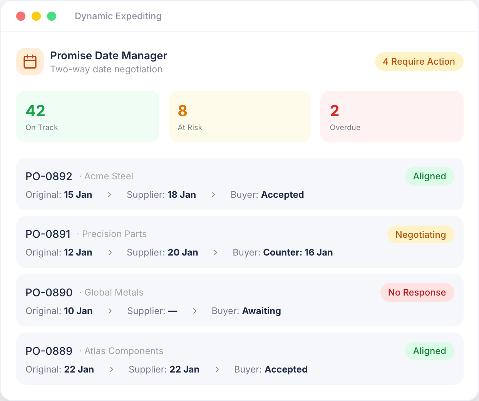Click chevron after Original 15 Jan

(x=109, y=195)
